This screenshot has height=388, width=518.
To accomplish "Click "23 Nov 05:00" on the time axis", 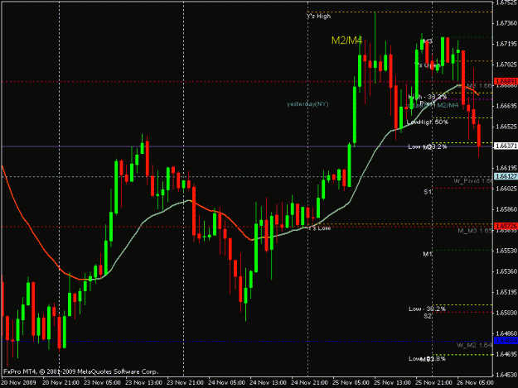I will (x=102, y=383).
